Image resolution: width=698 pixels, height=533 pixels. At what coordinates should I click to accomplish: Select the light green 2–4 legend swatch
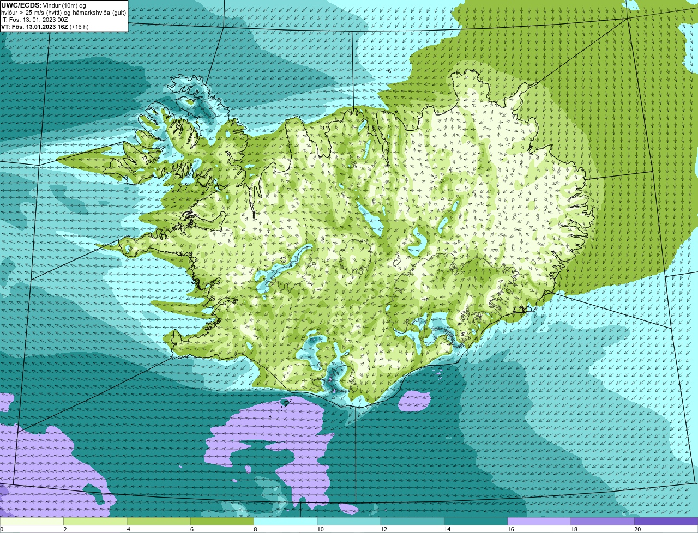pos(96,522)
